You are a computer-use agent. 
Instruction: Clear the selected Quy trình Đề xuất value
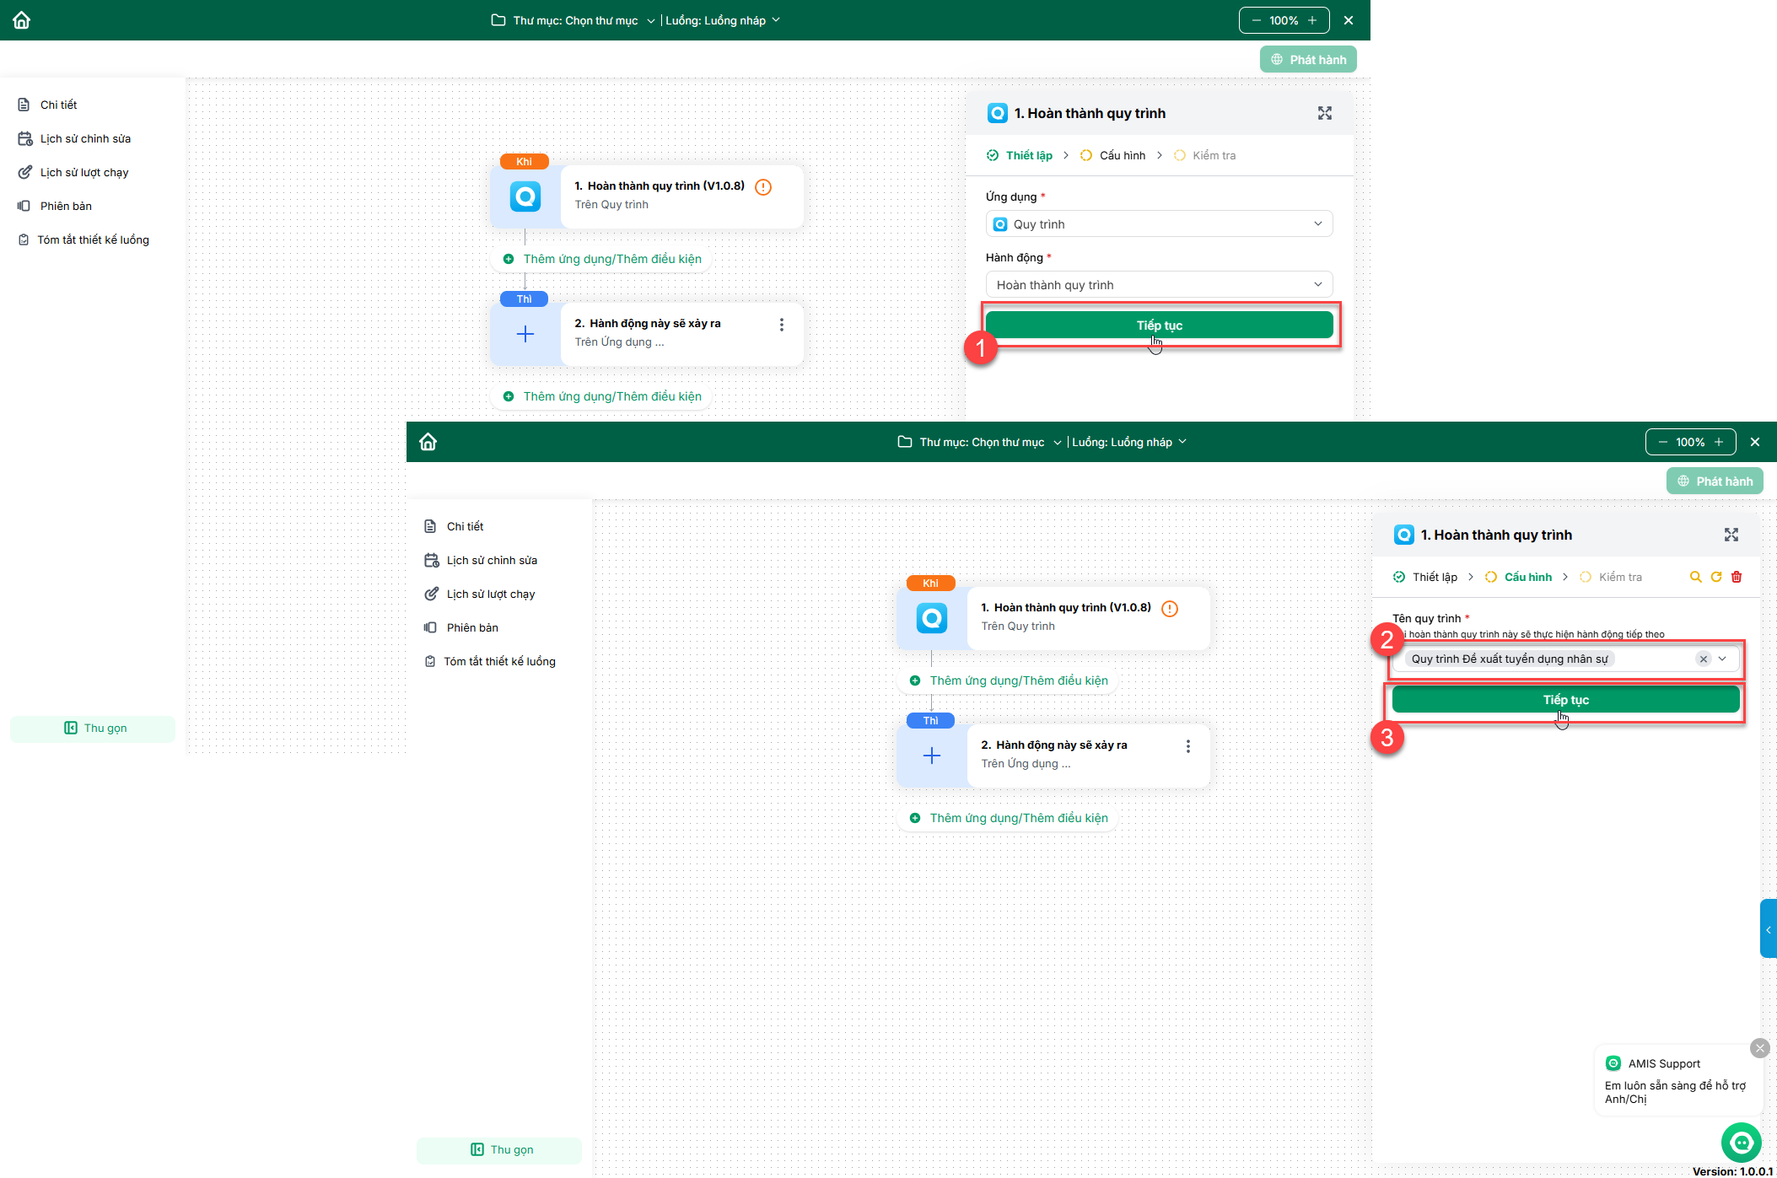pos(1704,659)
